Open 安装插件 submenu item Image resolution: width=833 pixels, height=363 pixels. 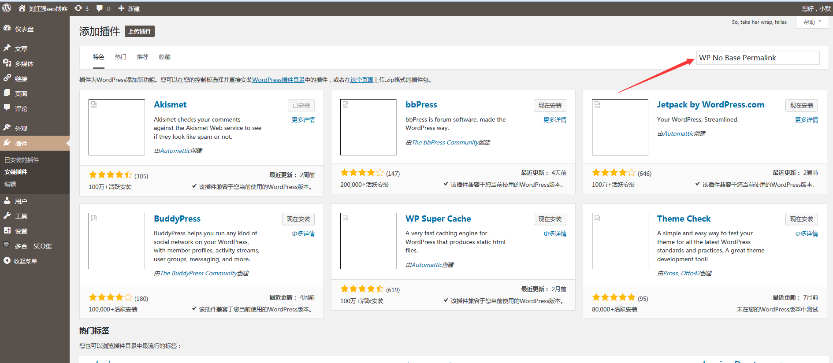pyautogui.click(x=16, y=172)
